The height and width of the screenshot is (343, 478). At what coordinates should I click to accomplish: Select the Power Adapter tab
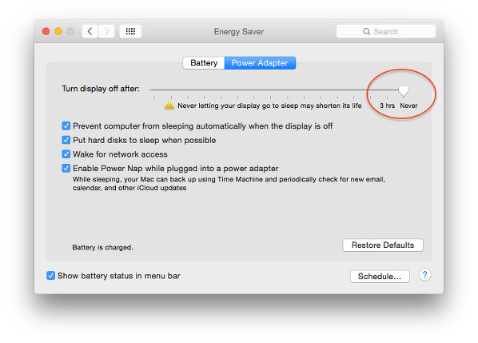coord(260,63)
